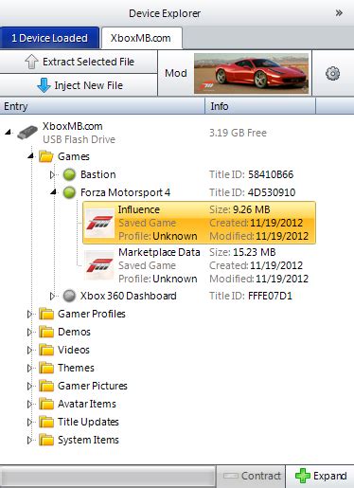This screenshot has width=354, height=488.
Task: Click the Size: 15.23 MB text
Action: pyautogui.click(x=242, y=252)
